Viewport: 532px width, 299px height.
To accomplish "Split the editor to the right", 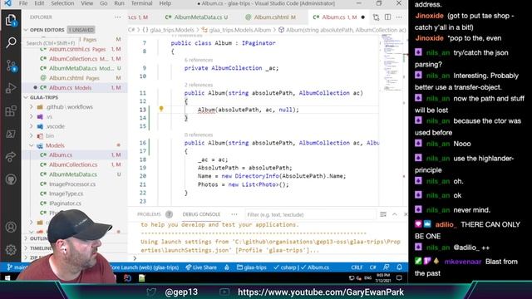I will click(x=387, y=17).
